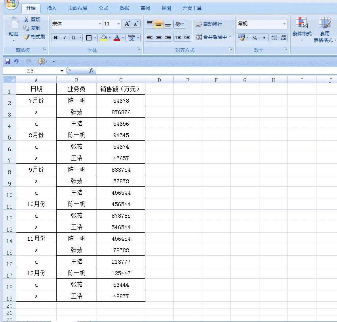This screenshot has width=337, height=322.
Task: Click Merge and Center (合并后居中)
Action: 211,37
